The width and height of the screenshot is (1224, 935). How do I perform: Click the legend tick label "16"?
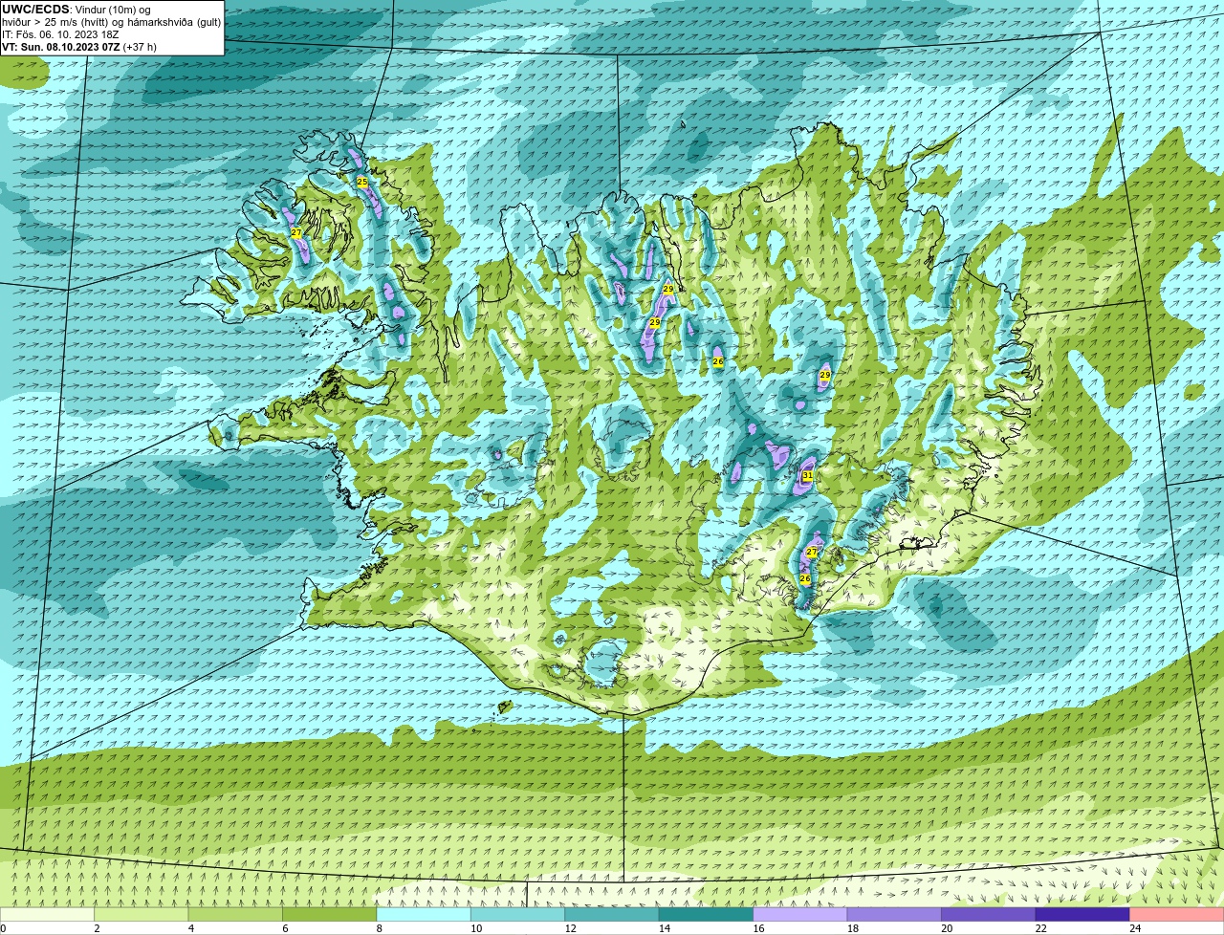(758, 928)
